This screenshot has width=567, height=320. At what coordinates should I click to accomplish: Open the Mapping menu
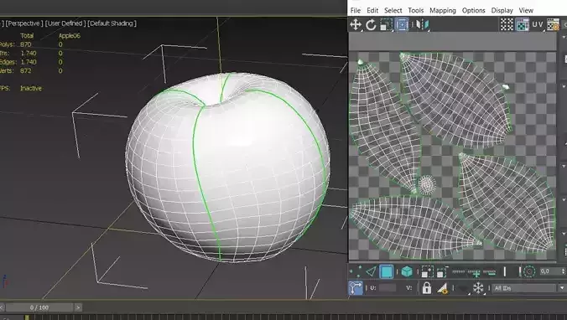[x=443, y=11]
